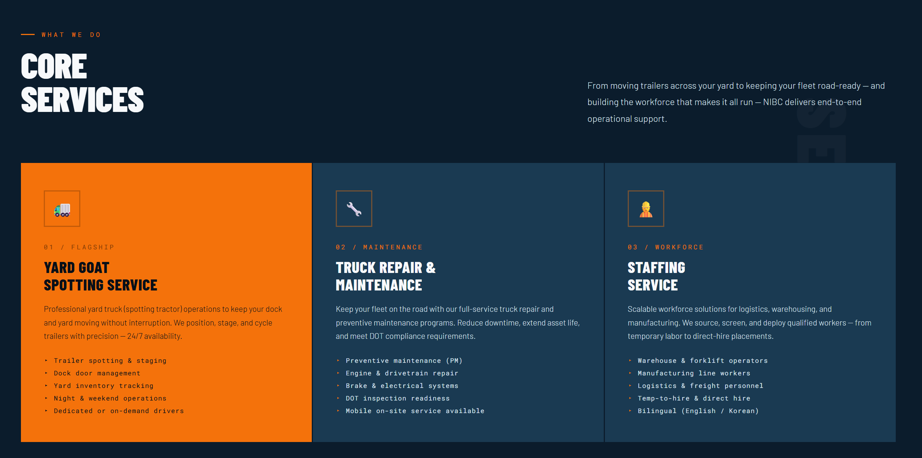The width and height of the screenshot is (922, 458).
Task: Click the '01 / Flagship' label
Action: pyautogui.click(x=79, y=247)
